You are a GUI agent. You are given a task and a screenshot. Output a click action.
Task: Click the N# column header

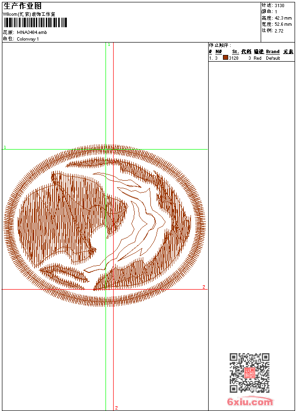218,52
